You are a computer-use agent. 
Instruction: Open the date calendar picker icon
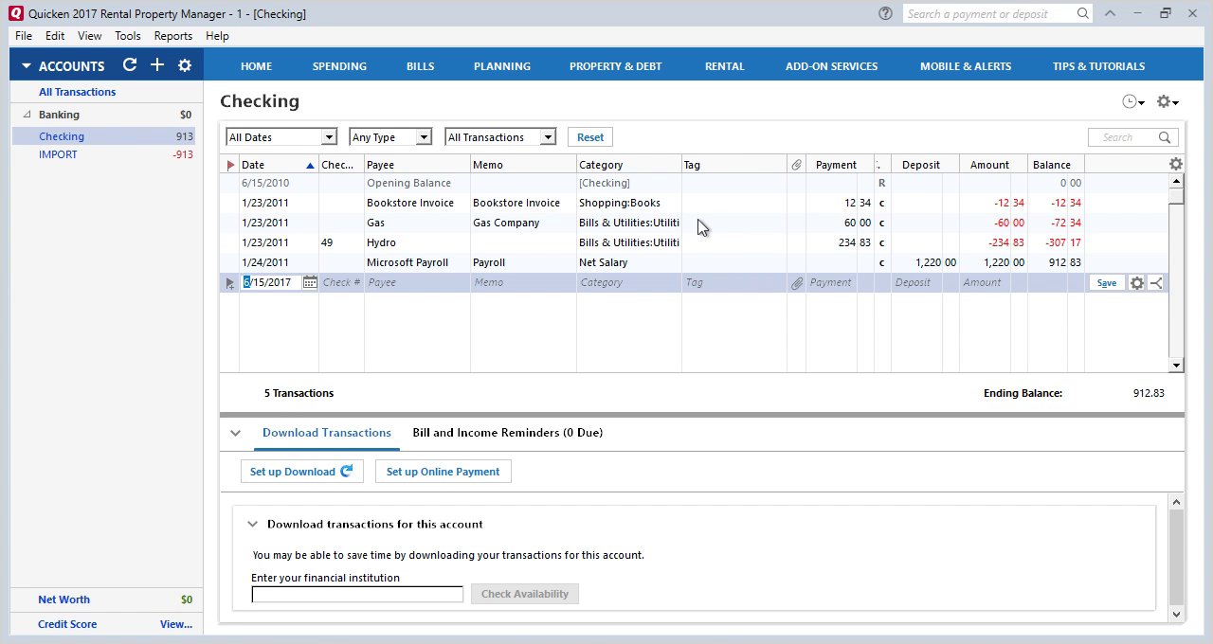coord(310,282)
